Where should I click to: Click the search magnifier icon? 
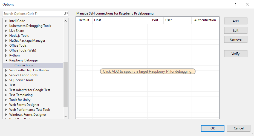click(66, 13)
